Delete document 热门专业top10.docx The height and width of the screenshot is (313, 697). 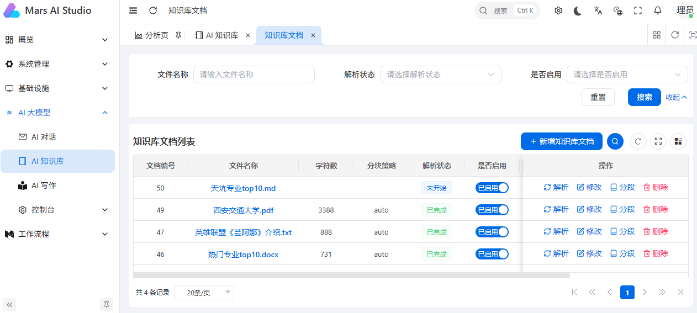coord(656,253)
